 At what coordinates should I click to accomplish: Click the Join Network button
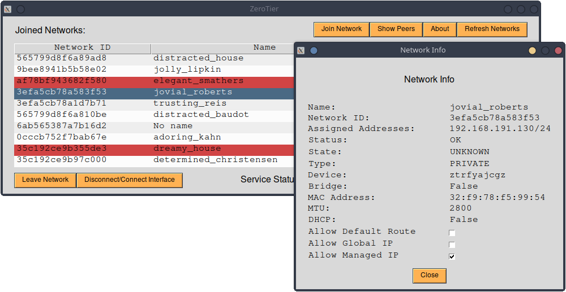click(341, 29)
